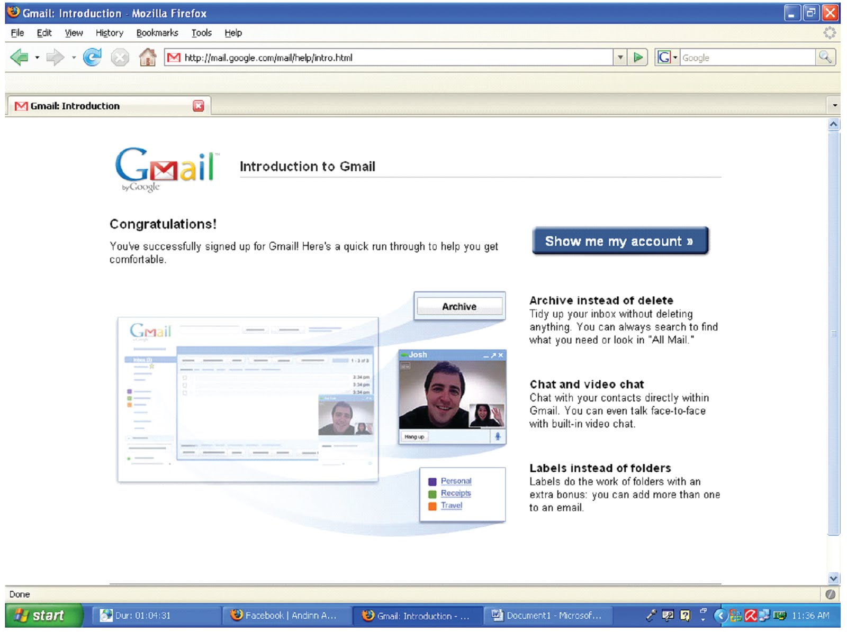847x632 pixels.
Task: Open forward history dropdown arrow
Action: [x=74, y=57]
